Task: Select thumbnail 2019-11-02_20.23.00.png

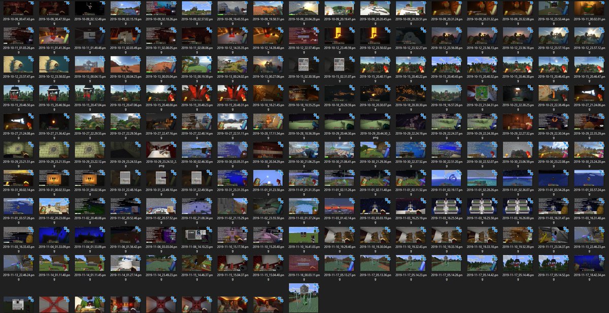Action: click(x=53, y=206)
